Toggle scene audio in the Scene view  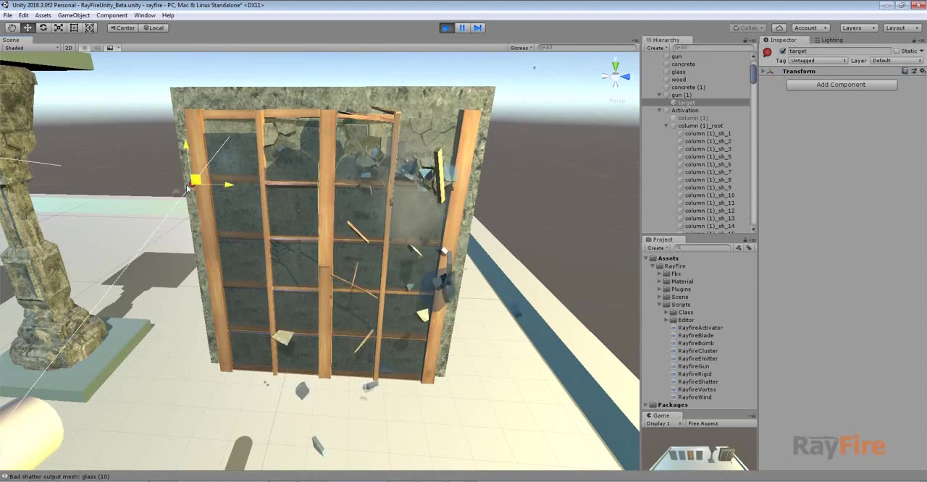click(x=97, y=48)
